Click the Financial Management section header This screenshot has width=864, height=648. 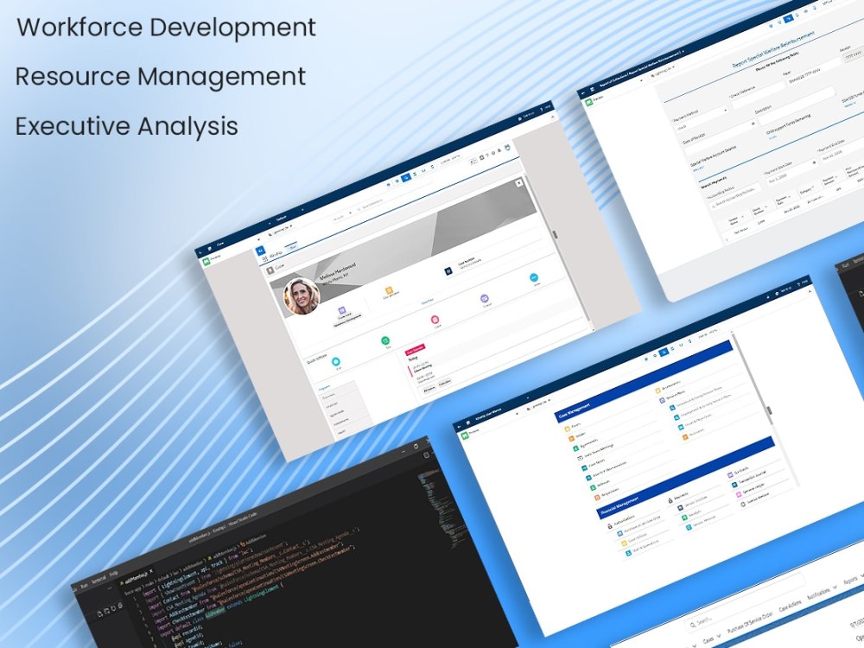click(x=685, y=479)
